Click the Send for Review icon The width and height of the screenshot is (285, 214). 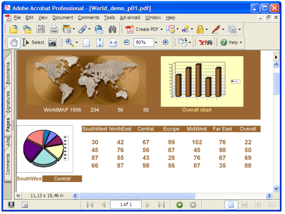(185, 29)
